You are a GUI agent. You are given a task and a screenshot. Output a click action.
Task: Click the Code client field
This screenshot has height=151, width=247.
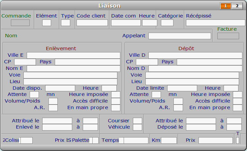point(92,23)
